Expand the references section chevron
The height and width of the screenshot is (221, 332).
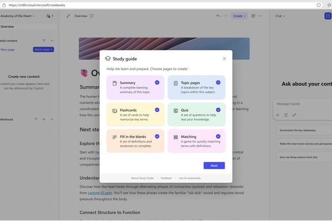52,119
